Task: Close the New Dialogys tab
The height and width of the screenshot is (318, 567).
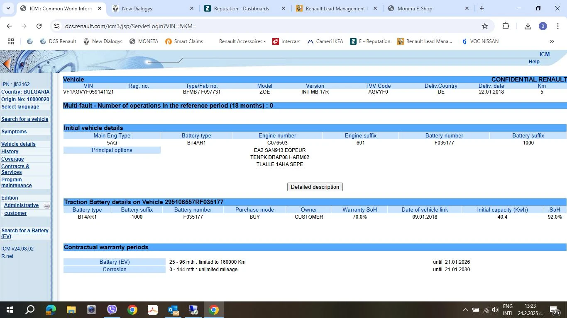Action: coord(192,8)
